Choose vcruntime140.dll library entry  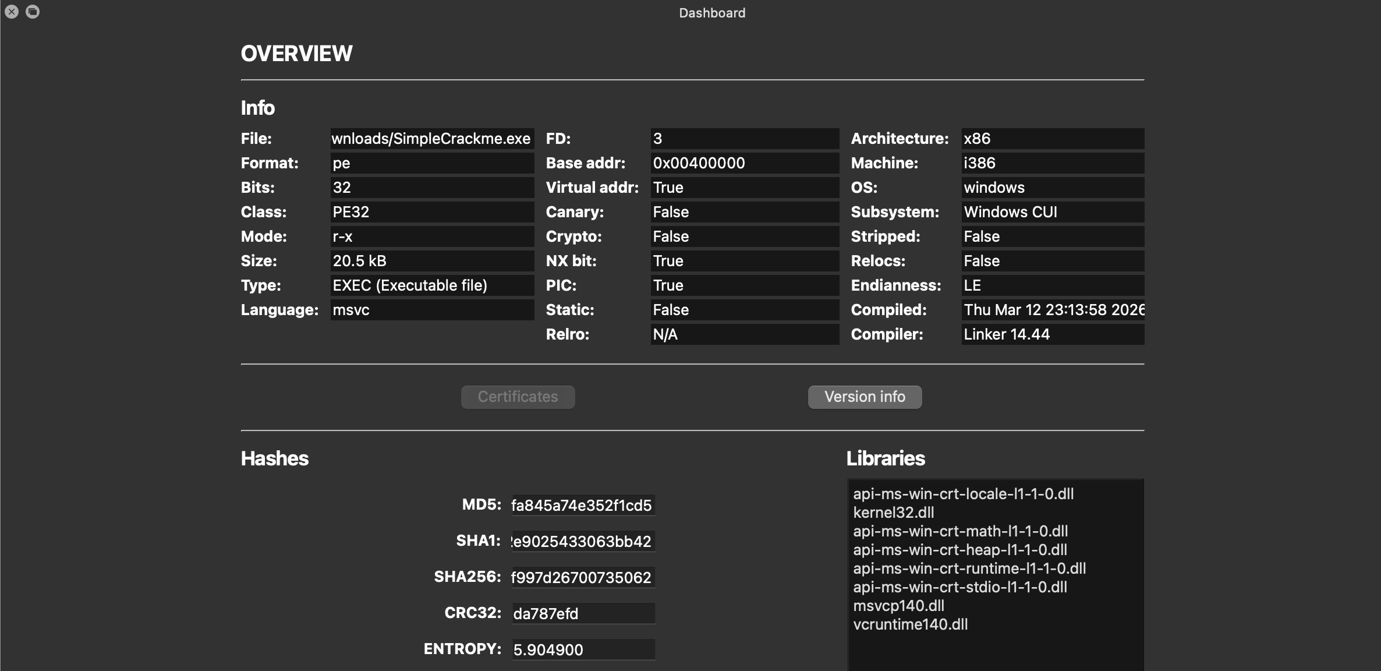click(x=911, y=624)
